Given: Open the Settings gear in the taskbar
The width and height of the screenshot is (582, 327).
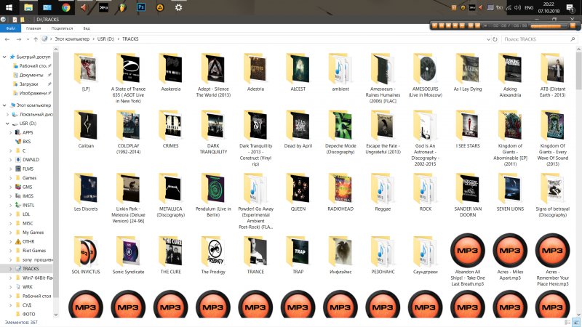Looking at the screenshot, I should 179,8.
